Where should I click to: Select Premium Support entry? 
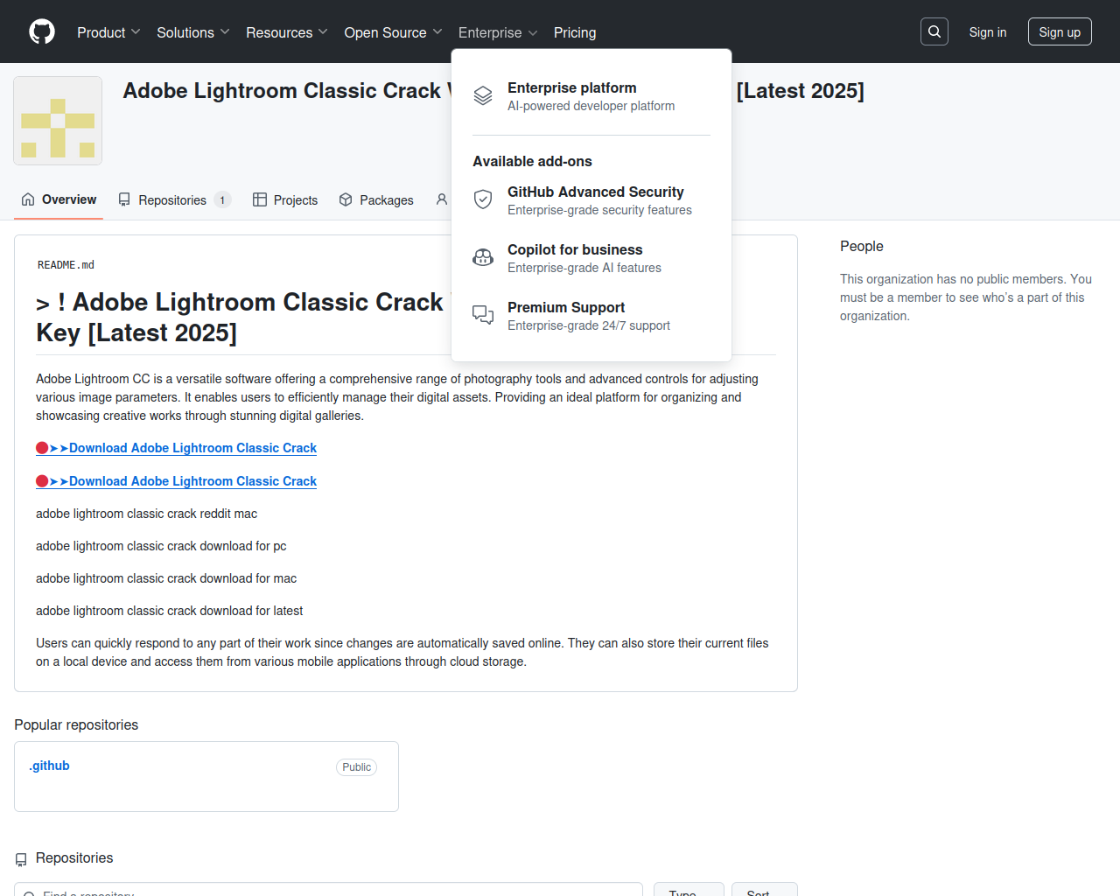[x=591, y=316]
